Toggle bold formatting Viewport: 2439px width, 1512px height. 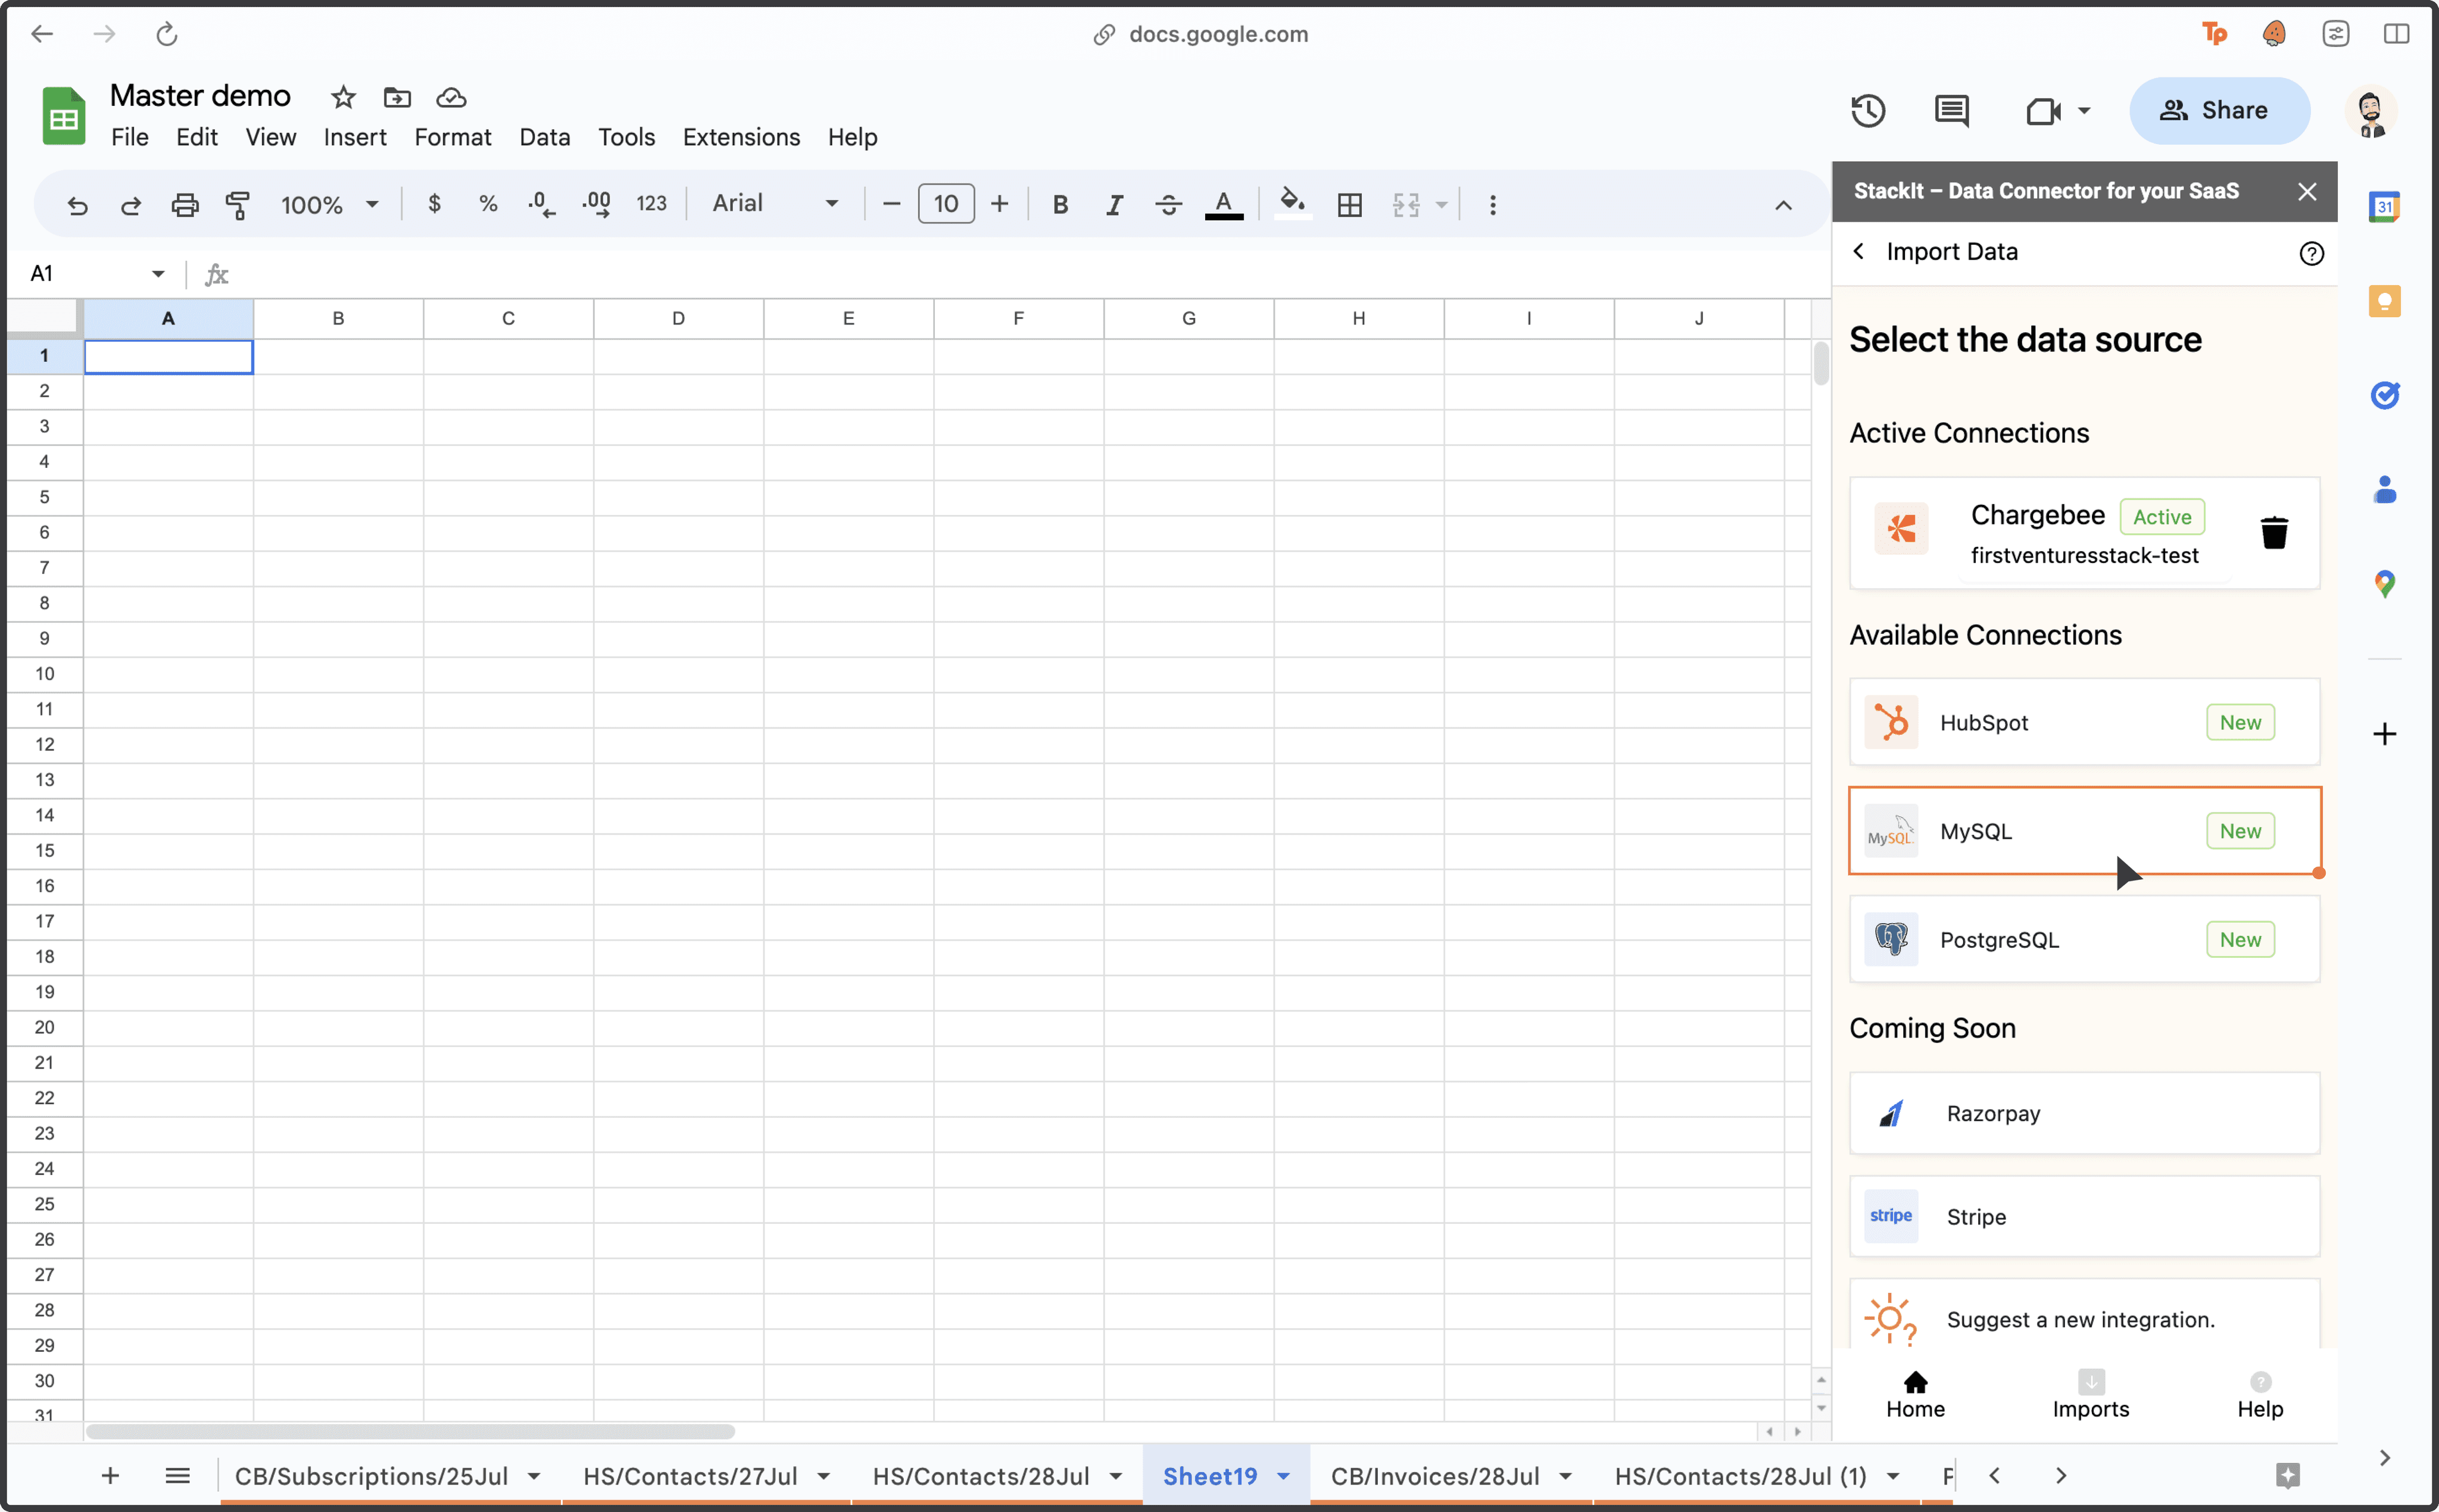tap(1060, 205)
